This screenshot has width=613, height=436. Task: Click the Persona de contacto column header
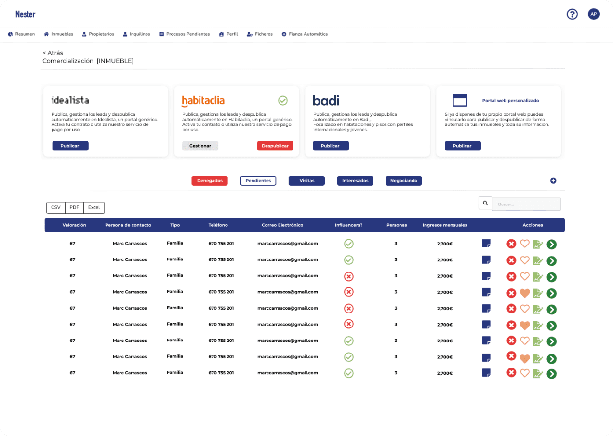point(128,225)
